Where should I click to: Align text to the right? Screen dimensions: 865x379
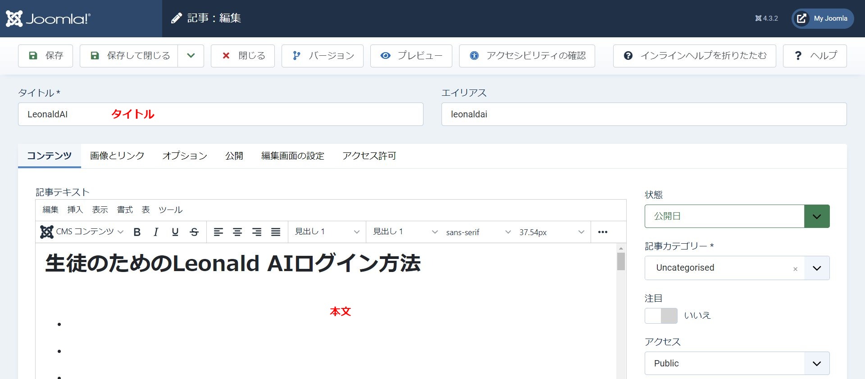coord(257,232)
